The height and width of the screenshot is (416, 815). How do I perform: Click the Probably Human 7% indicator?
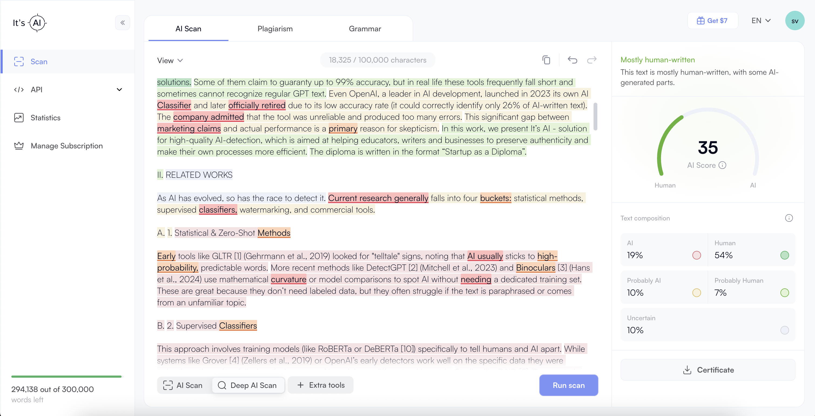[x=784, y=293]
